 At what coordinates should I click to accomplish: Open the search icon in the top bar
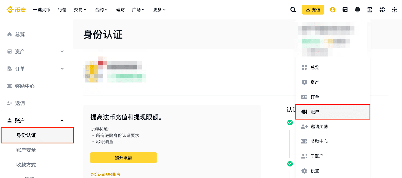coord(293,10)
